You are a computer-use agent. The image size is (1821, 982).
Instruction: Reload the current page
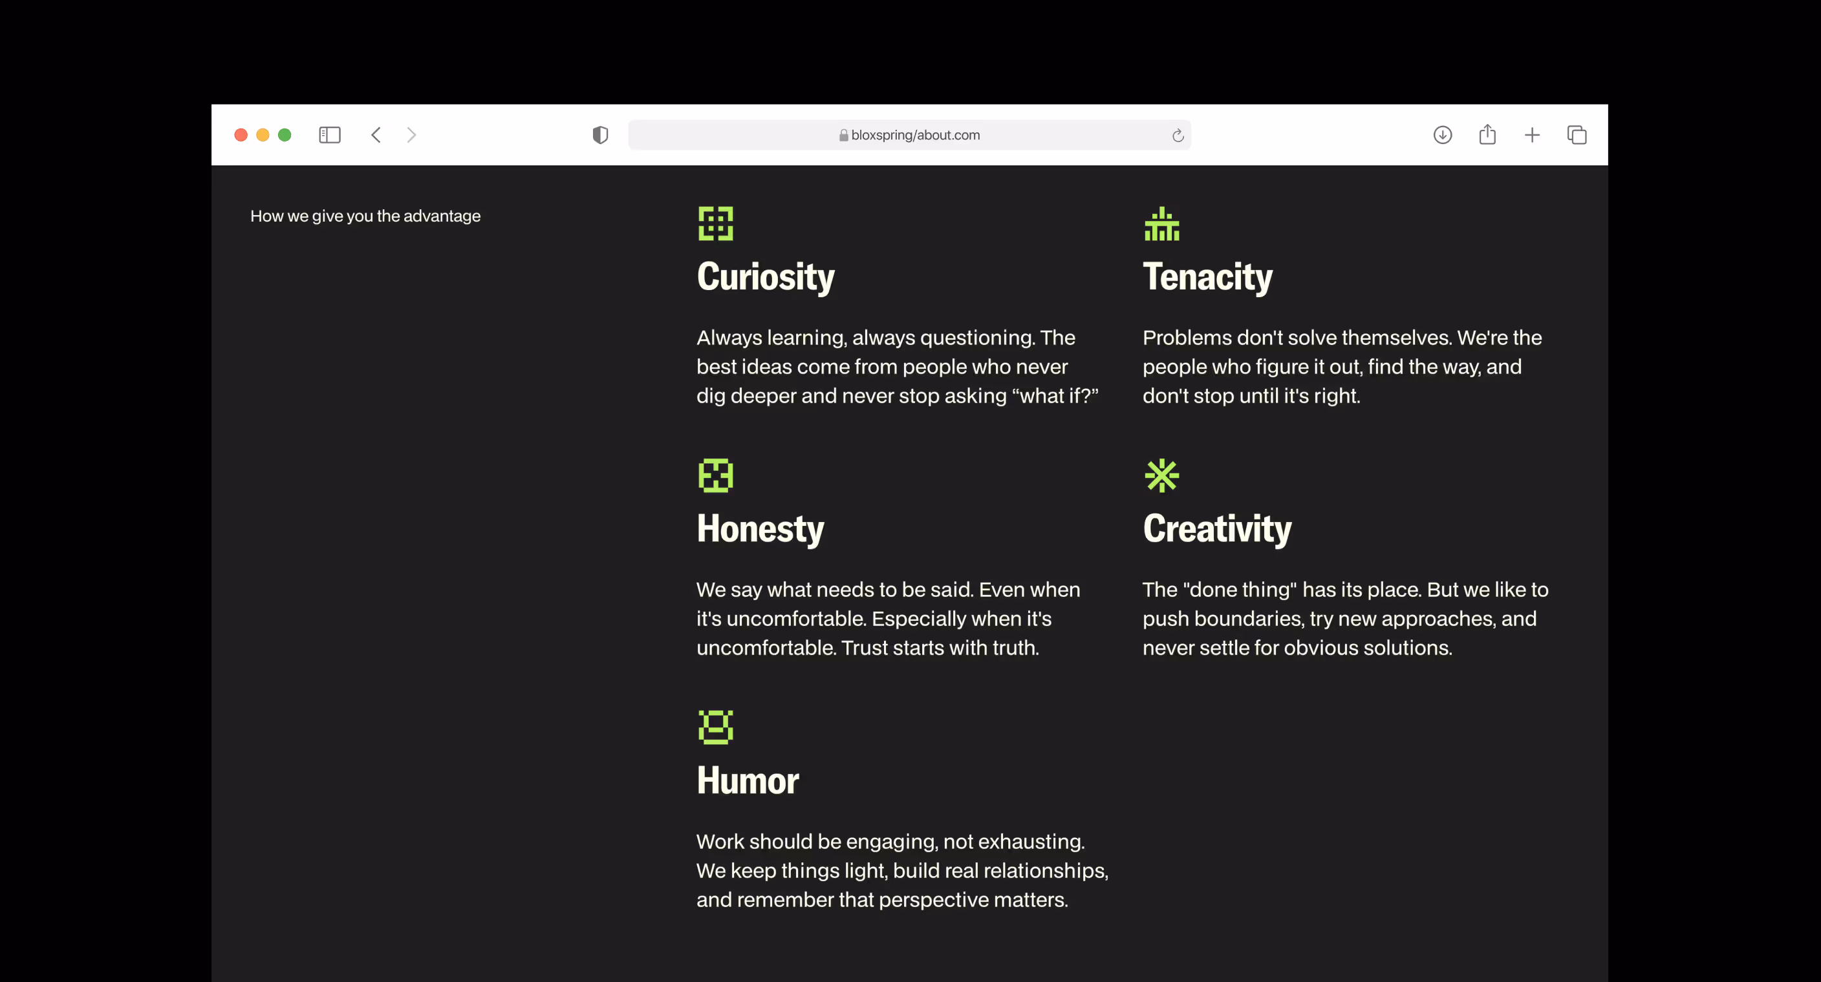1178,136
